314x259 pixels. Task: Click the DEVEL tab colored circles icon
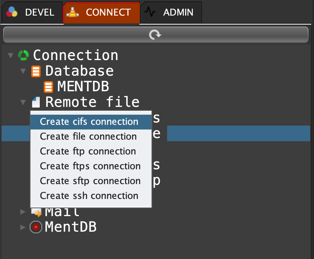(x=12, y=12)
